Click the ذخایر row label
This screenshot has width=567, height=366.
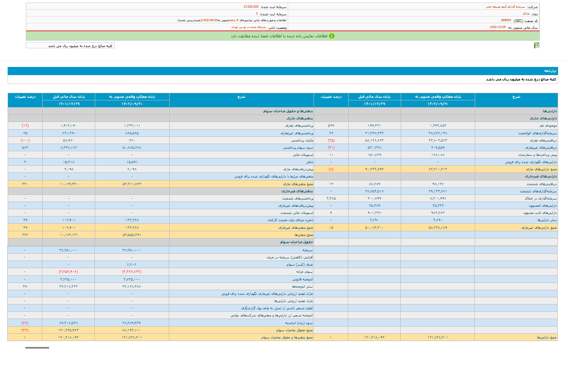pyautogui.click(x=309, y=162)
